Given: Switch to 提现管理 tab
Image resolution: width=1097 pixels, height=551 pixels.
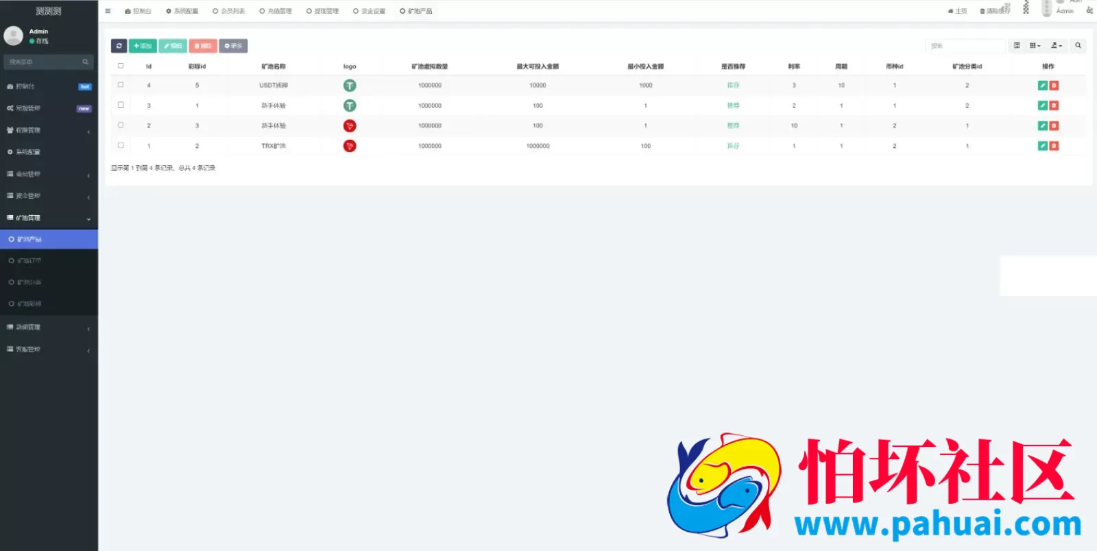Looking at the screenshot, I should click(323, 11).
